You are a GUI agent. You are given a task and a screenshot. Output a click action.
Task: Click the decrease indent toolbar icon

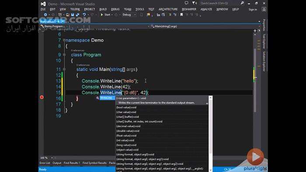click(x=158, y=14)
